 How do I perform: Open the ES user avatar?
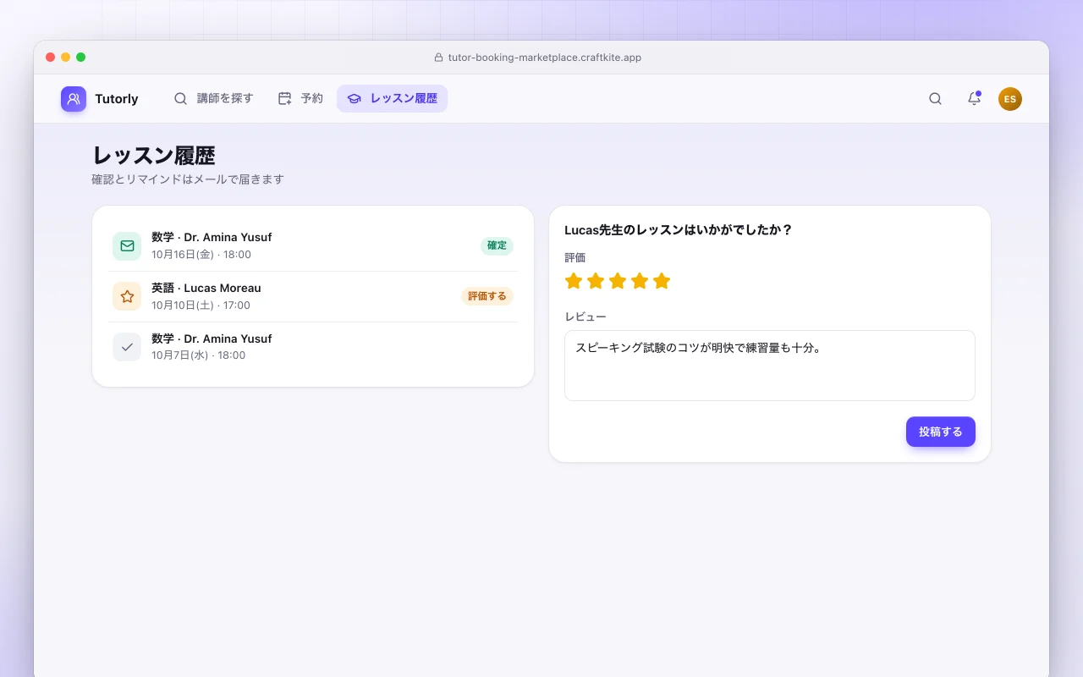click(1010, 99)
